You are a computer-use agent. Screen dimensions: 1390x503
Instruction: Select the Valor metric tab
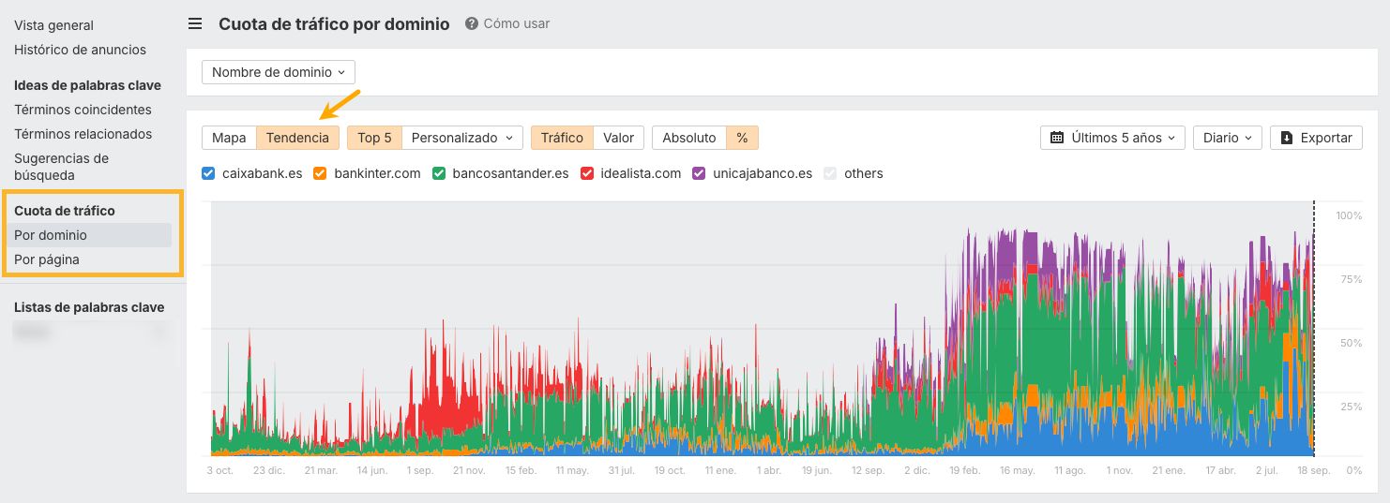pos(618,138)
